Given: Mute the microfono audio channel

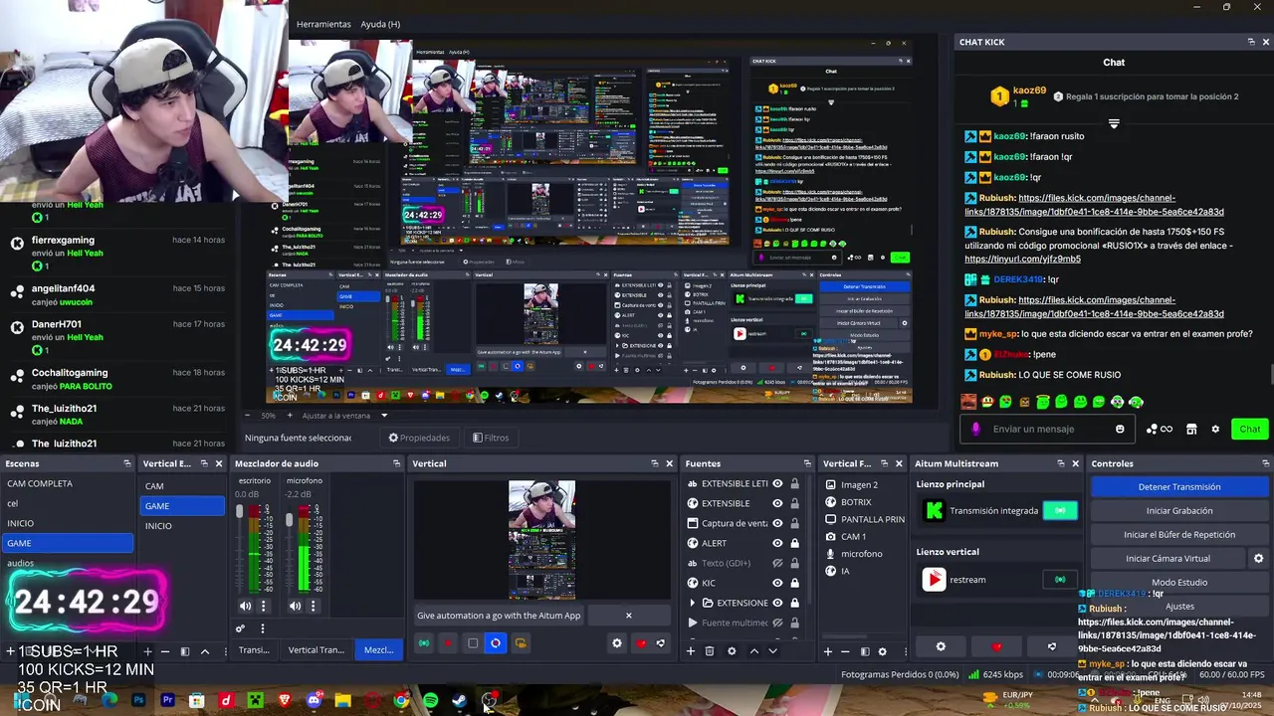Looking at the screenshot, I should (296, 606).
